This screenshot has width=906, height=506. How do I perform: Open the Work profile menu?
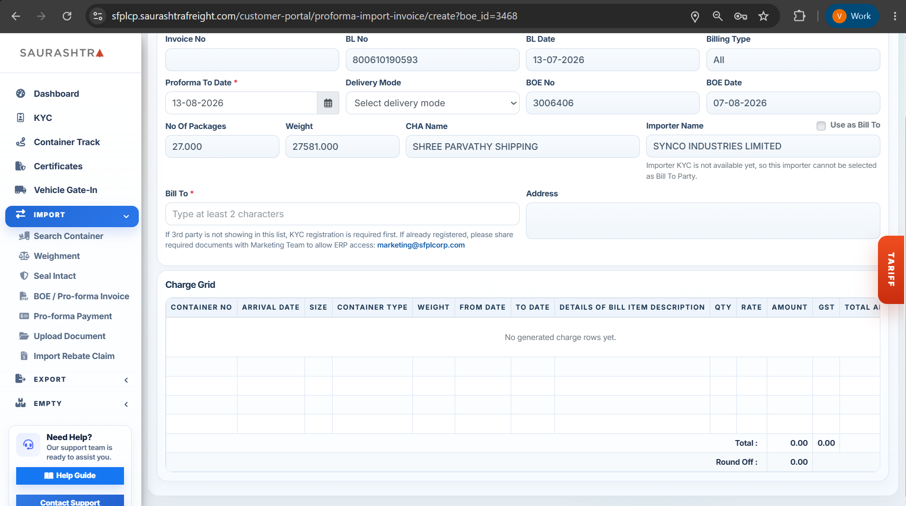[852, 16]
